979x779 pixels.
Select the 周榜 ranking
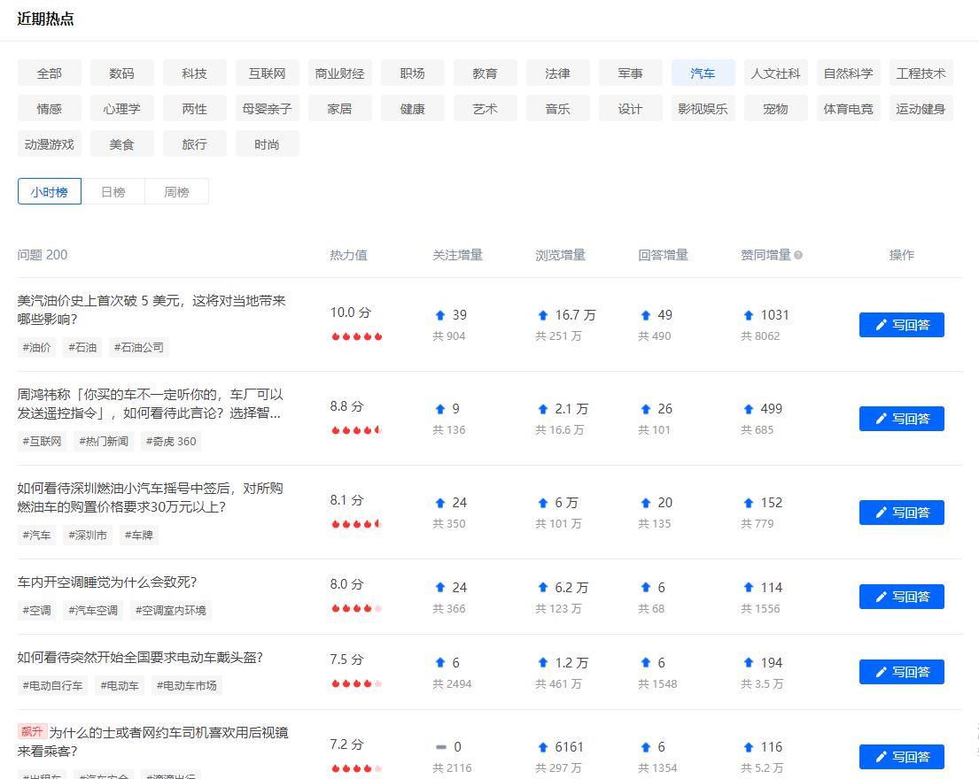(176, 192)
